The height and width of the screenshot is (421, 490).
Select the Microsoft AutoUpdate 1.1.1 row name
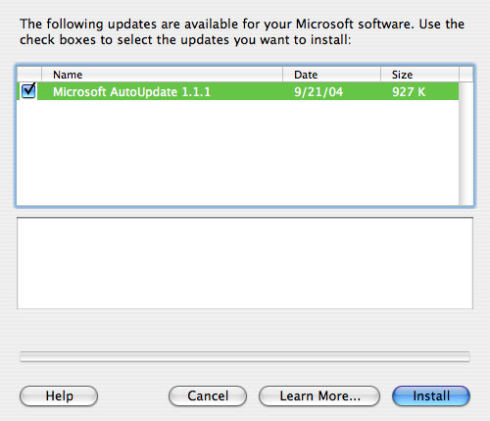pos(131,91)
